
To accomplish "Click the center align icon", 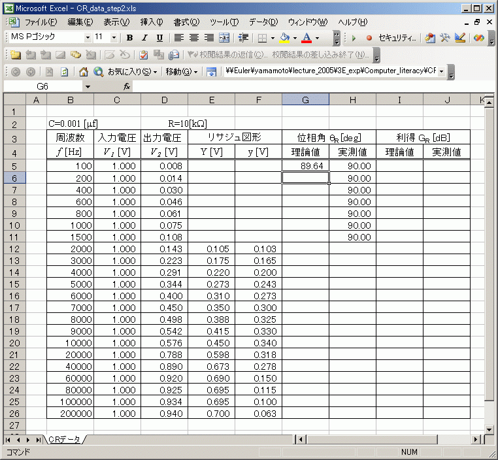I will (x=193, y=38).
